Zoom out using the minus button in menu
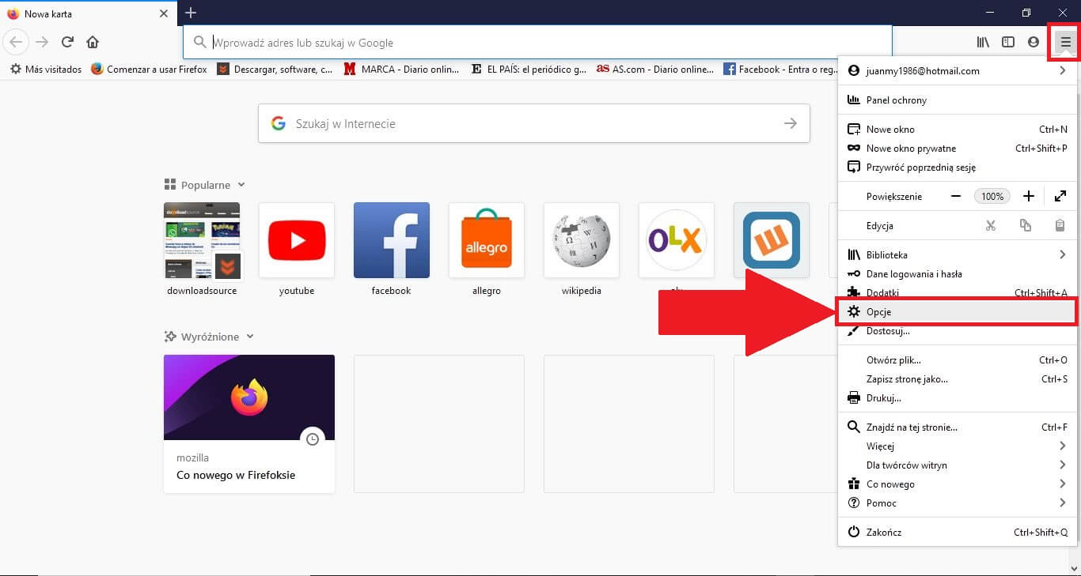The height and width of the screenshot is (576, 1081). coord(956,196)
